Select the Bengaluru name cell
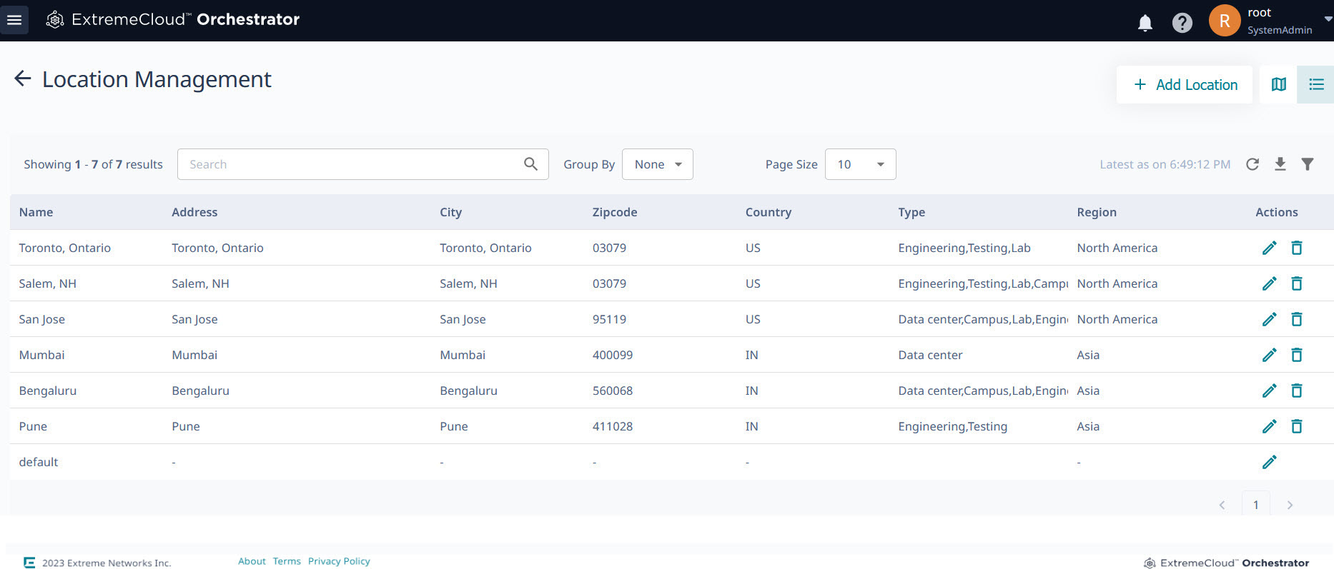The image size is (1334, 569). pyautogui.click(x=48, y=391)
